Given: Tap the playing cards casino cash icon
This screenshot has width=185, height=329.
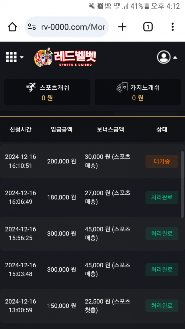Looking at the screenshot, I should tap(121, 88).
